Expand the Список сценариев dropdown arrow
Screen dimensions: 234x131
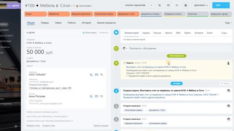coord(151,5)
